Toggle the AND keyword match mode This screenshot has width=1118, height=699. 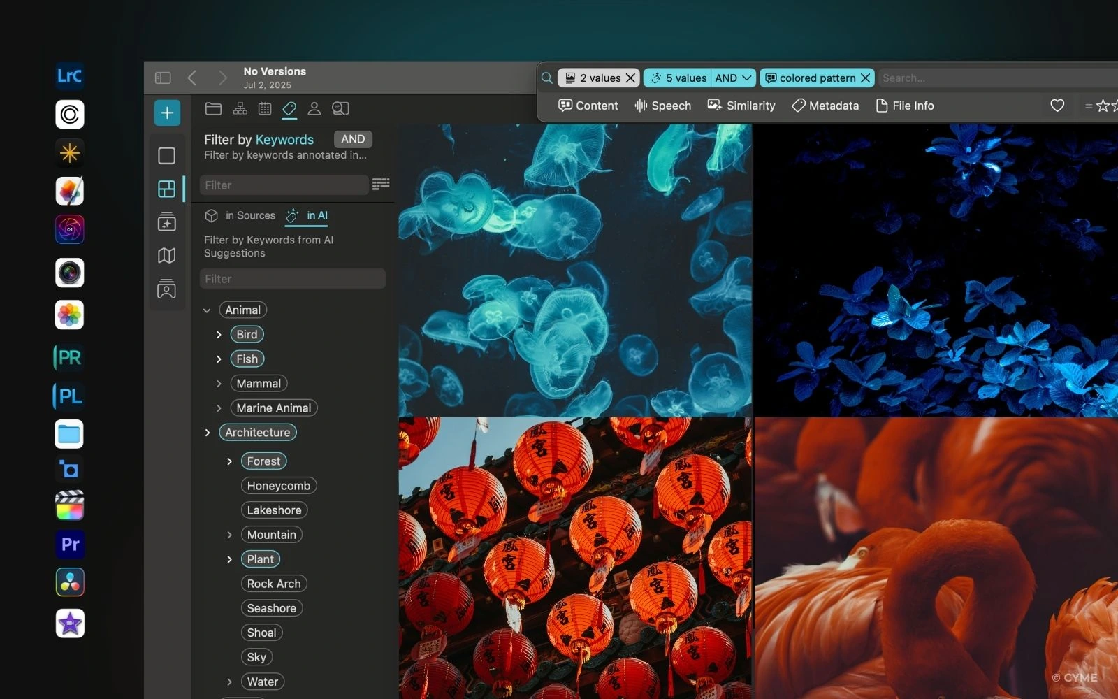coord(353,139)
